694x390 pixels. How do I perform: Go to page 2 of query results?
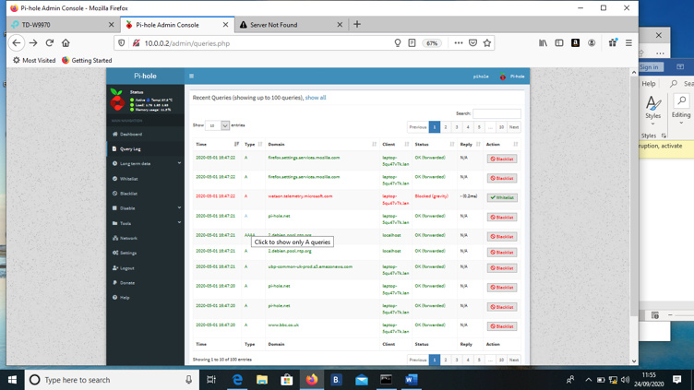click(x=446, y=127)
